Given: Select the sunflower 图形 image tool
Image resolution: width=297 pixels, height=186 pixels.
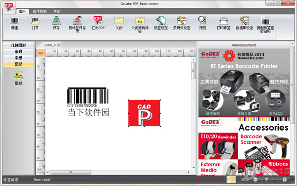Looking at the screenshot, I should coord(18,78).
